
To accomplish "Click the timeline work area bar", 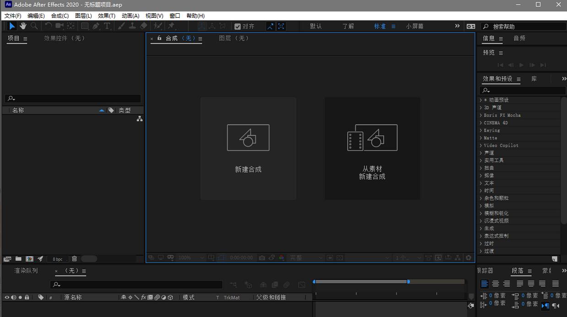I will pyautogui.click(x=361, y=282).
